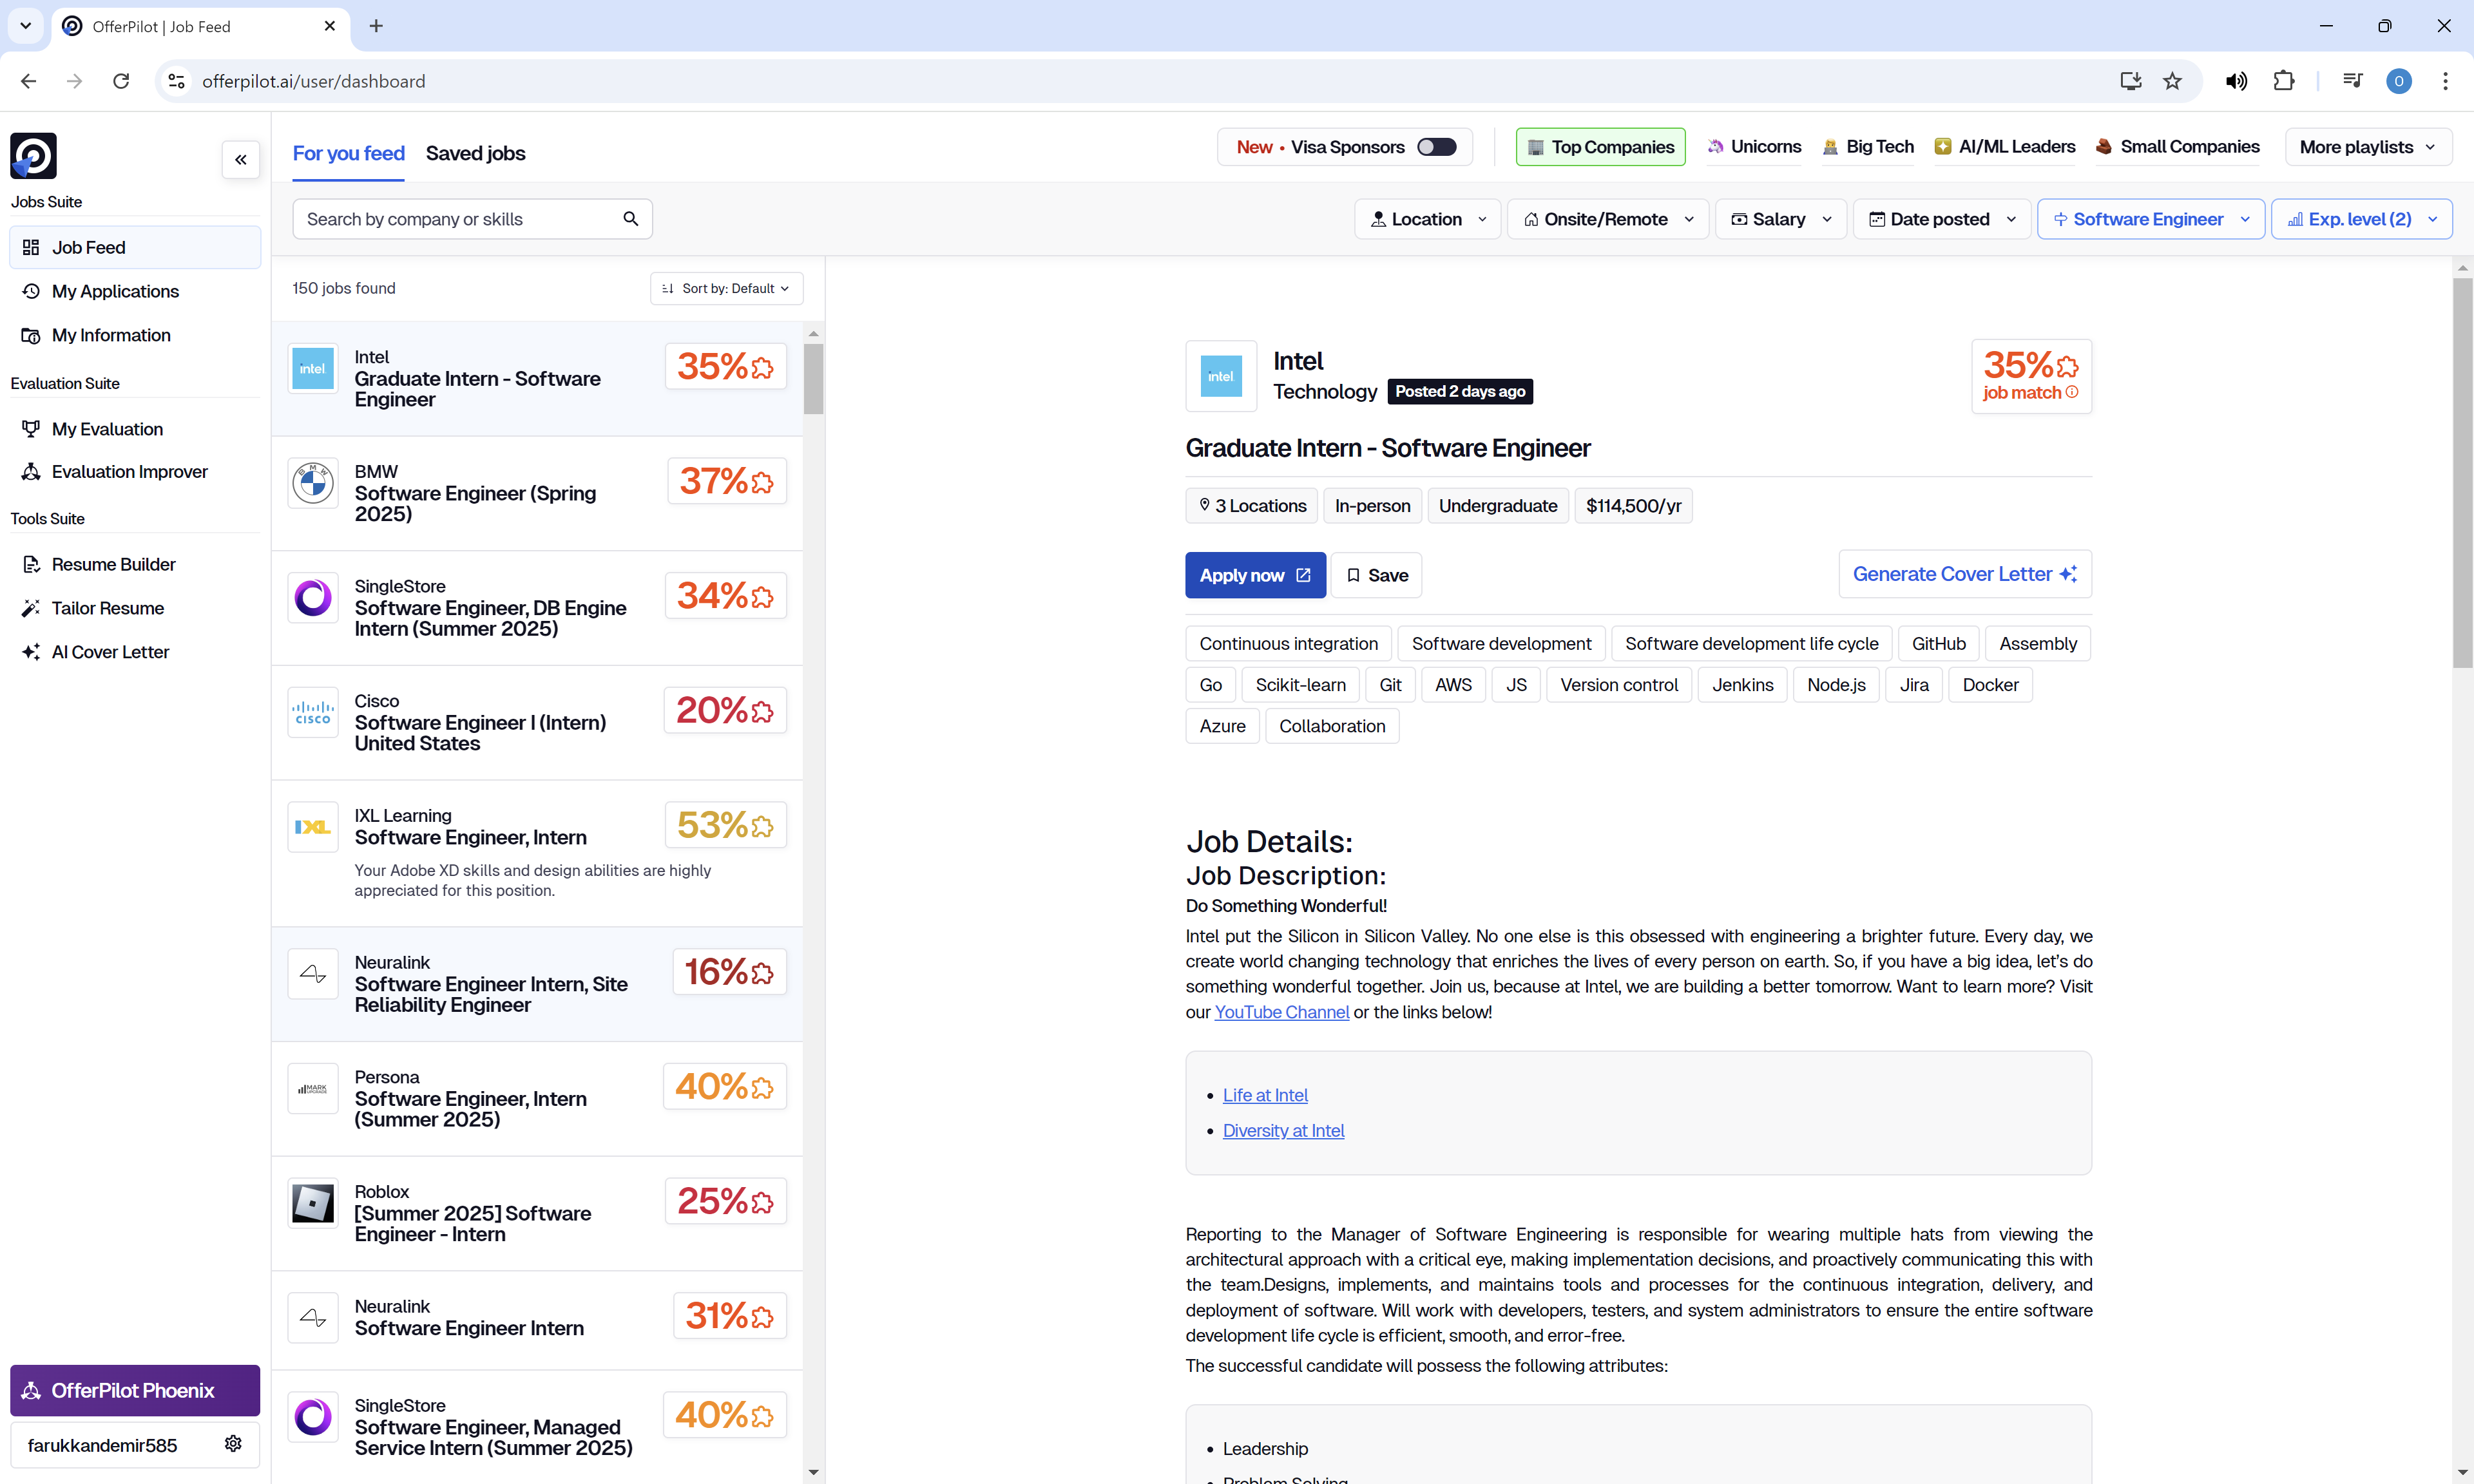The image size is (2474, 1484).
Task: Click the Intel logo in job list
Action: (313, 369)
